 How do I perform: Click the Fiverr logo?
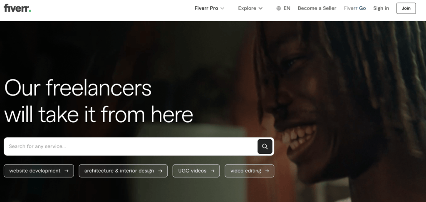pos(17,8)
